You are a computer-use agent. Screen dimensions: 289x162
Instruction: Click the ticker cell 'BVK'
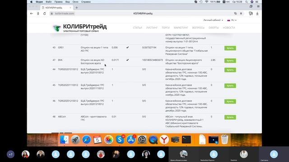[60, 60]
